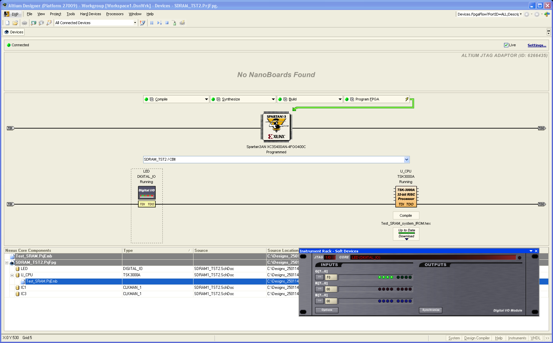Open the View menu
This screenshot has height=343, width=553.
coord(41,14)
